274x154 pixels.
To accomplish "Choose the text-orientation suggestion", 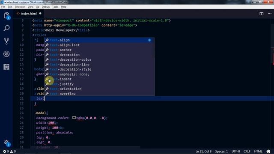I will click(99, 89).
